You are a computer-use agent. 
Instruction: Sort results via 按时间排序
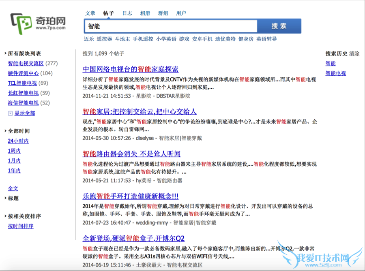tap(21, 226)
